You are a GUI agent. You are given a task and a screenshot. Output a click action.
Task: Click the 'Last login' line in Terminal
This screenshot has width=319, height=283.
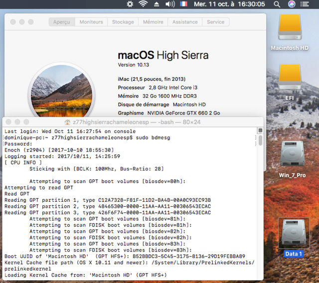(70, 132)
